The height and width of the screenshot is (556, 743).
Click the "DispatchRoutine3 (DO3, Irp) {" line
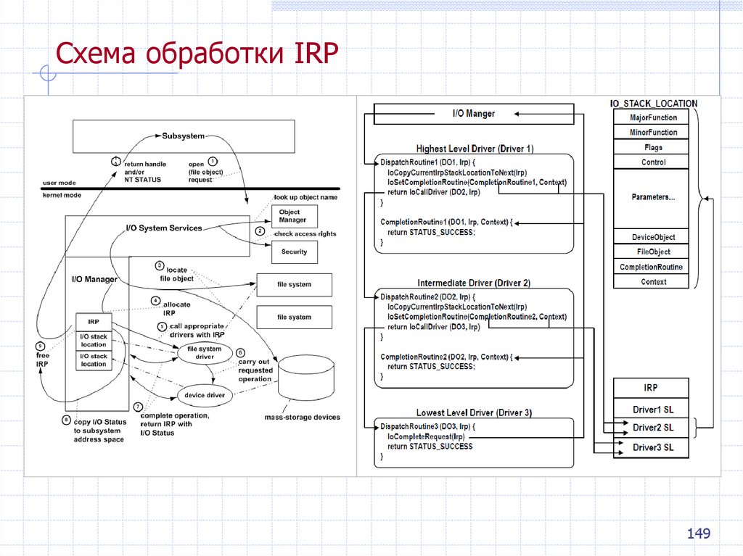point(427,427)
